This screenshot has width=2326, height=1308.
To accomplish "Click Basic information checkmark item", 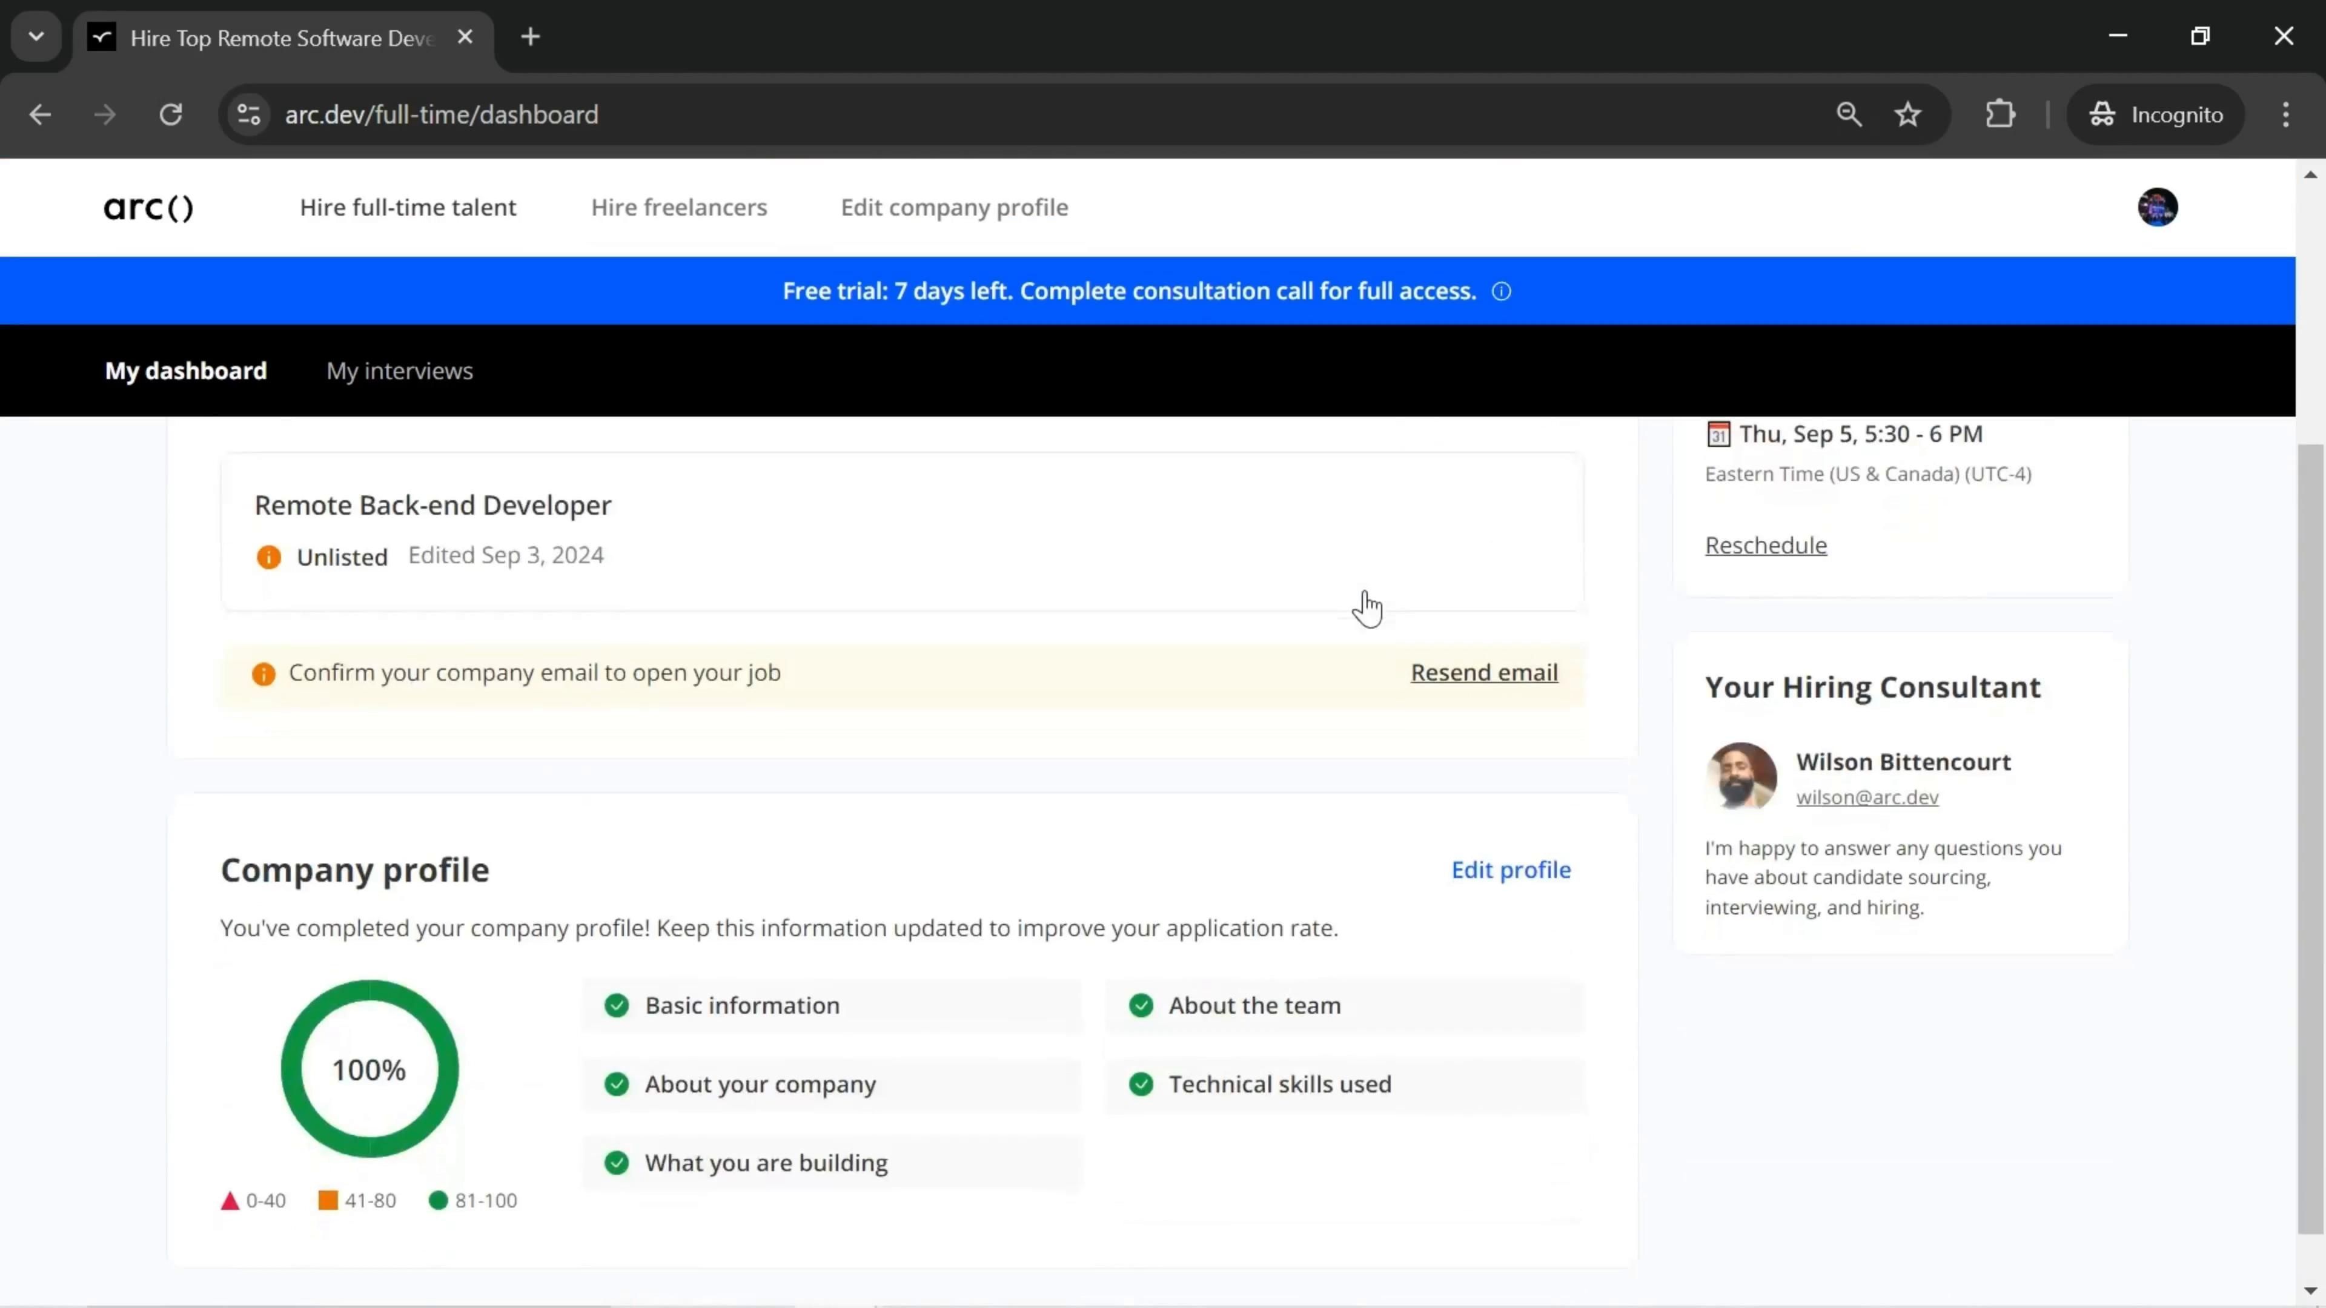I will pyautogui.click(x=741, y=1006).
